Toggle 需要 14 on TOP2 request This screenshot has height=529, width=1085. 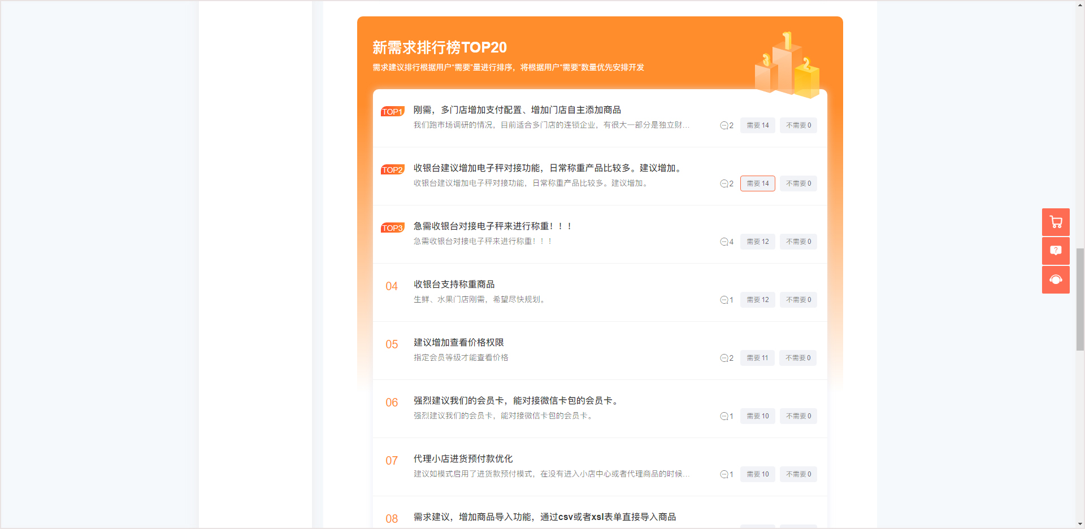click(x=757, y=183)
